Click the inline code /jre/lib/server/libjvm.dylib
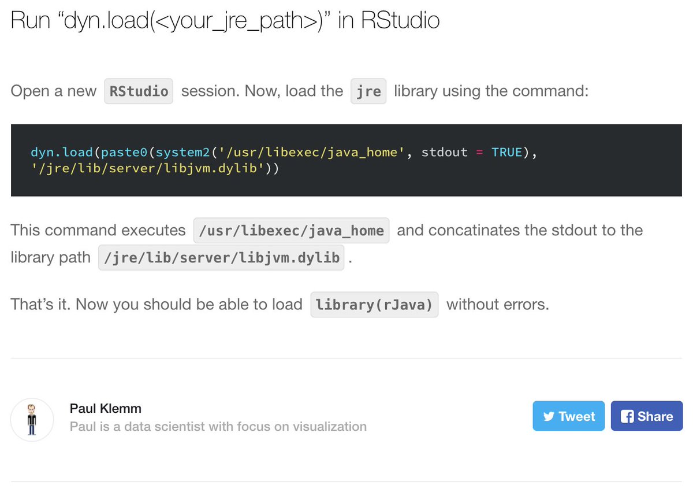The height and width of the screenshot is (492, 693). (x=222, y=257)
